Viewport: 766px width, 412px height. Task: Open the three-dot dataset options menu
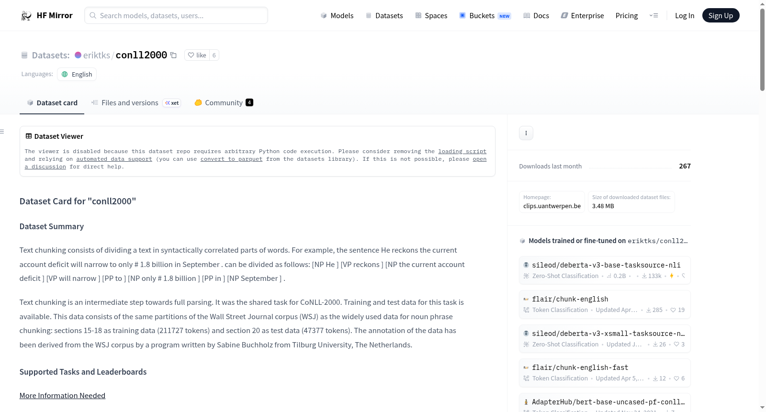point(526,133)
